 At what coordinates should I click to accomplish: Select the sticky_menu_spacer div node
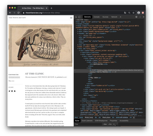[91, 37]
